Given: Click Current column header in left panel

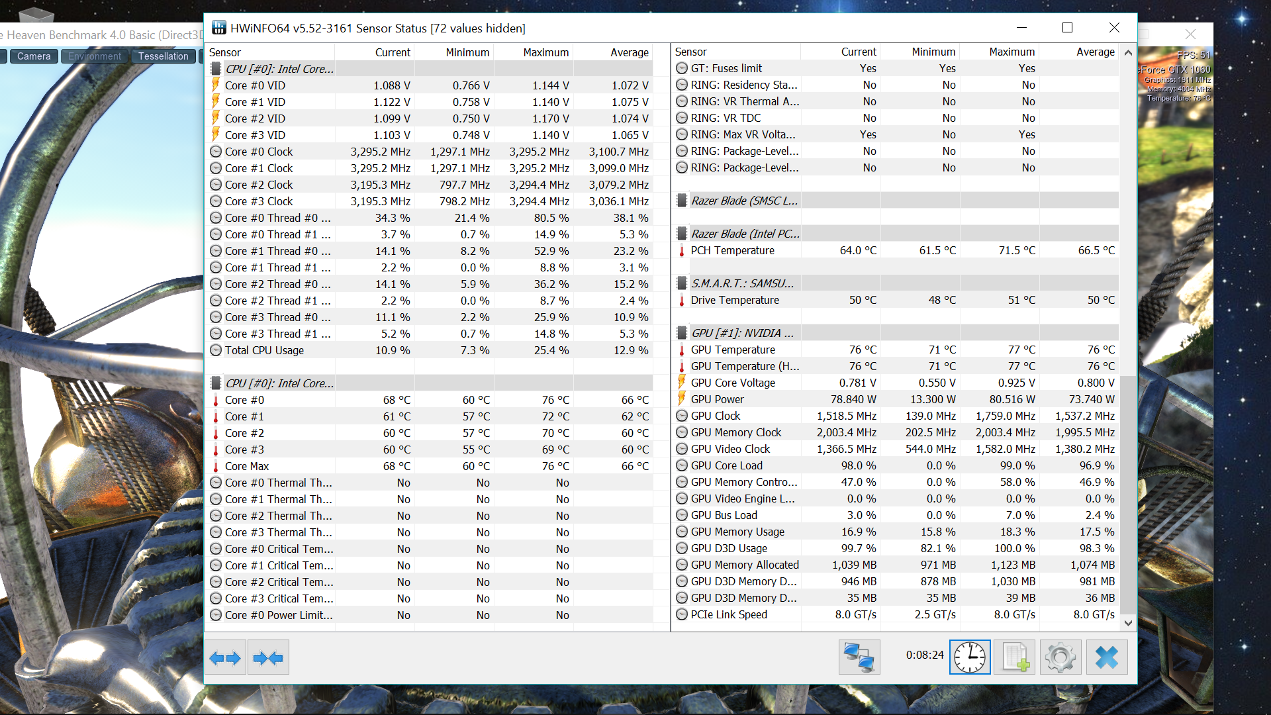Looking at the screenshot, I should click(x=375, y=52).
